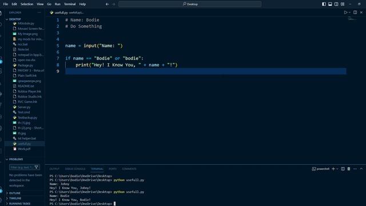Switch to the DEBUG CONSOLE panel tab

[x=75, y=169]
